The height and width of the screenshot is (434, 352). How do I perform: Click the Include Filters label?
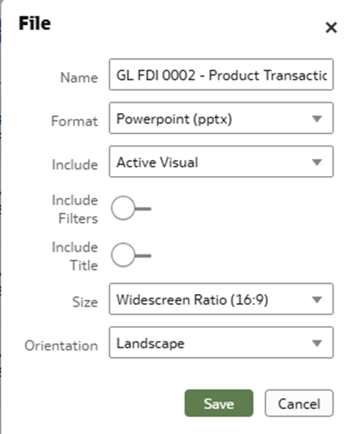[75, 209]
